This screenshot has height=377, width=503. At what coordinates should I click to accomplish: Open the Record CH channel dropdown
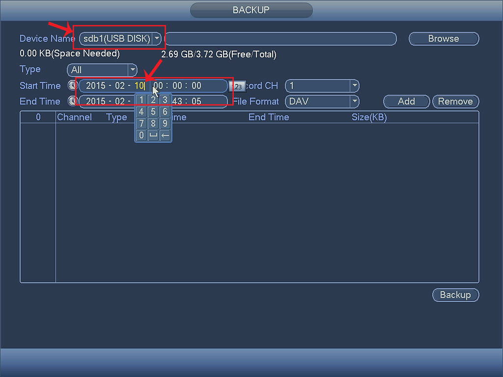pos(322,85)
